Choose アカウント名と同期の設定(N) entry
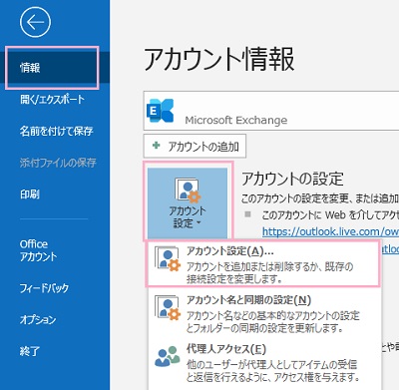399x390 pixels. 264,313
